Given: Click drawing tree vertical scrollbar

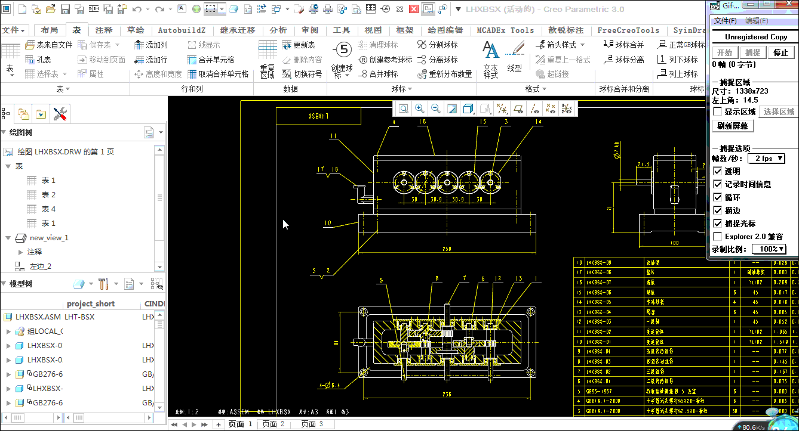Looking at the screenshot, I should 159,198.
